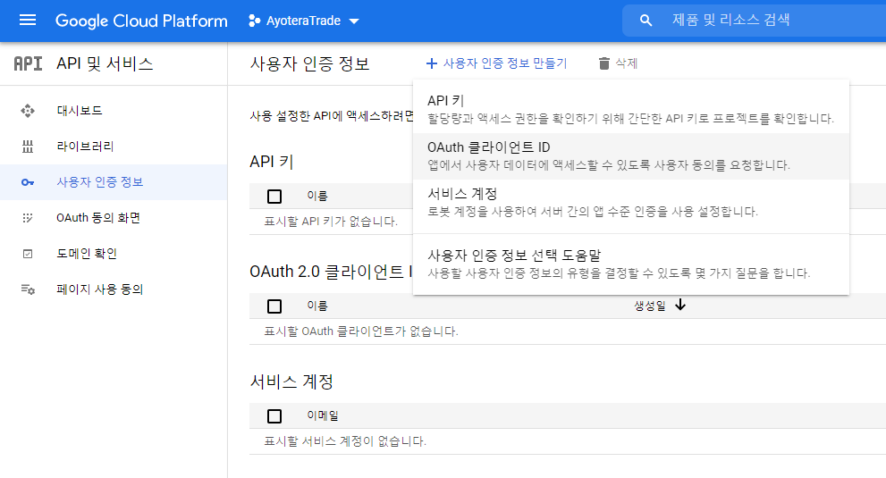Click the 삭제 delete button

tap(618, 63)
